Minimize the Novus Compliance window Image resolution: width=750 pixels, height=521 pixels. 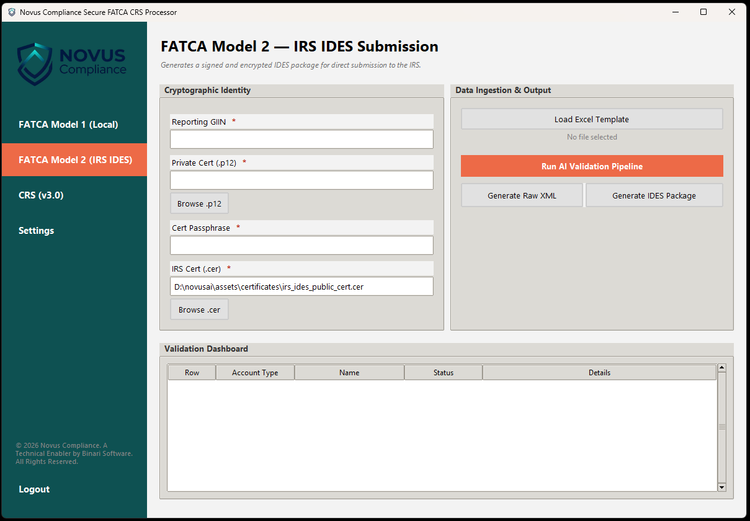tap(675, 12)
